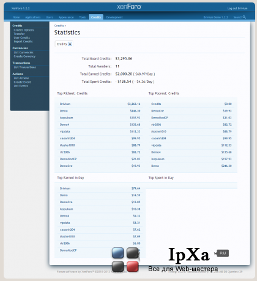
Task: Open the Users tab
Action: click(50, 17)
